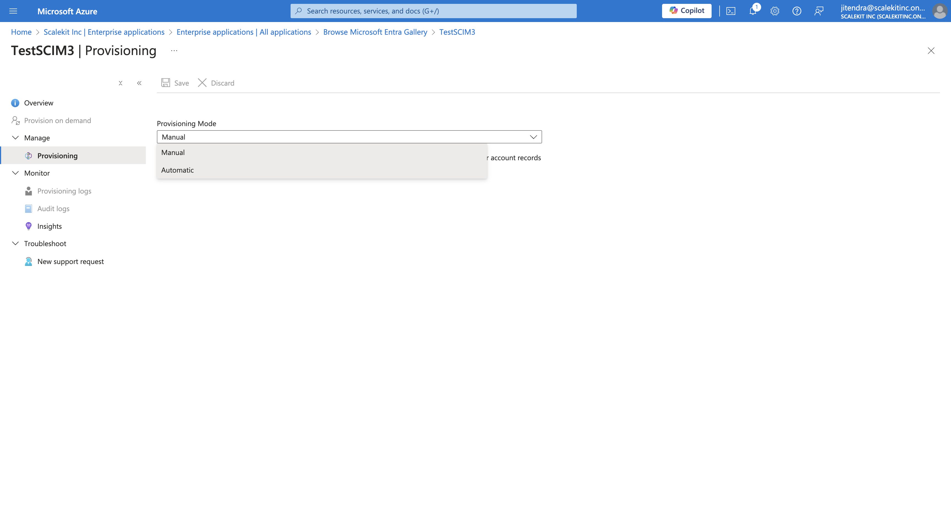Click the Provision on demand user icon
The height and width of the screenshot is (528, 951).
(15, 121)
